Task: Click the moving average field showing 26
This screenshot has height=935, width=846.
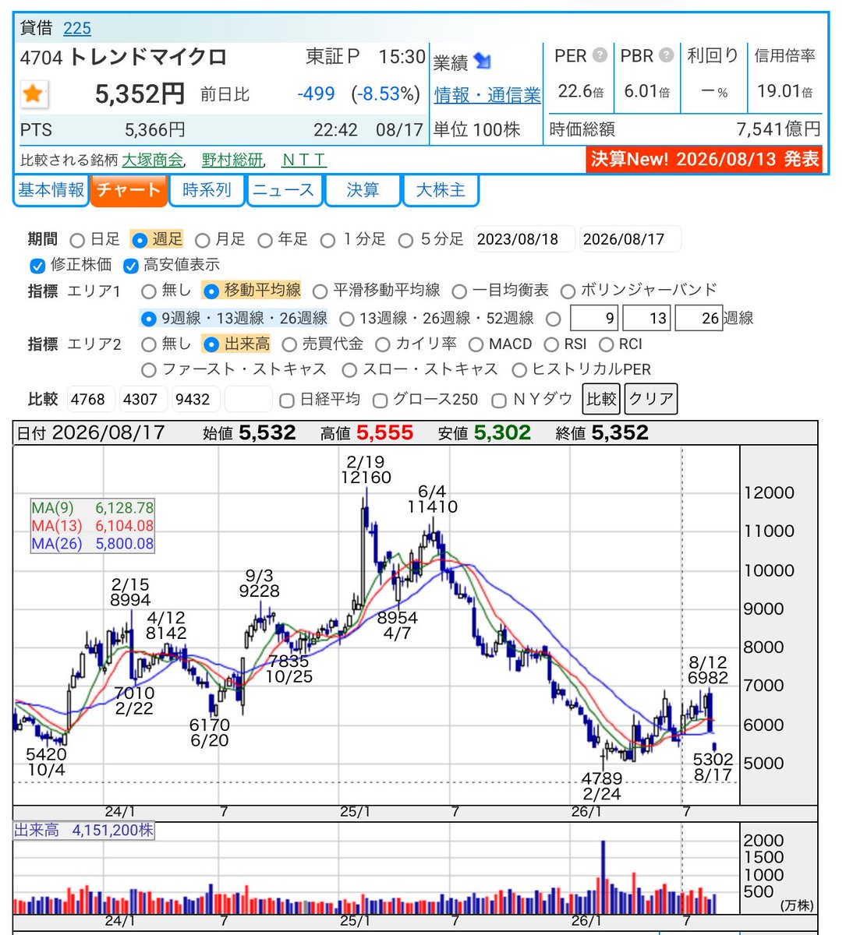Action: [699, 318]
